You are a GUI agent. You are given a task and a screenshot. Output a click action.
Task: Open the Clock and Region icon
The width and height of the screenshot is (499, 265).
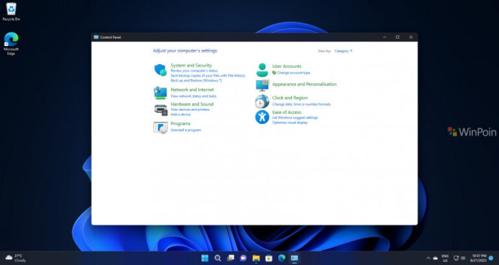(262, 101)
